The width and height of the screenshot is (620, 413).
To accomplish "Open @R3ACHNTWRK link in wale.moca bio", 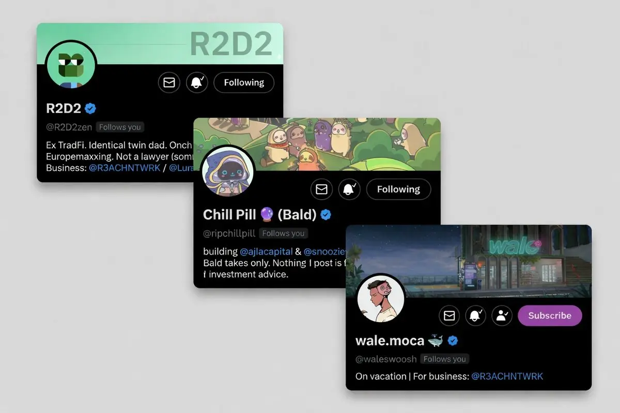I will (x=507, y=376).
